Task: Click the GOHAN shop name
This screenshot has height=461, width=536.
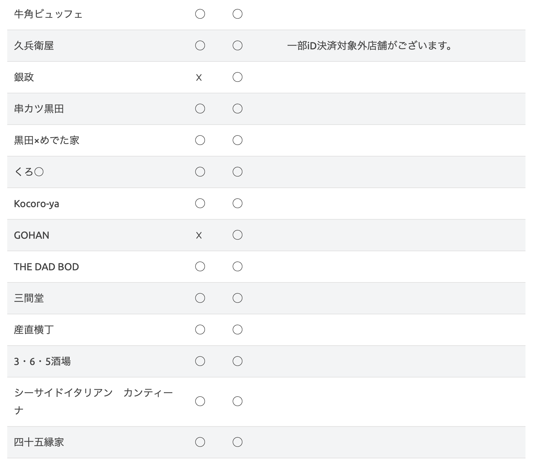Action: (32, 235)
